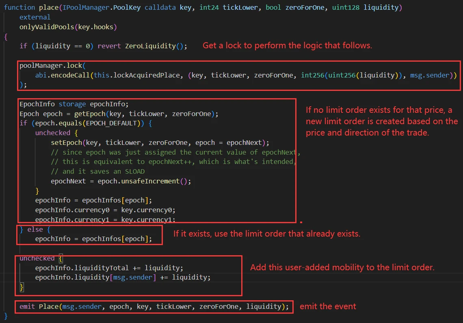Viewport: 463px width, 323px height.
Task: Click the 'emit the event' red annotation
Action: pyautogui.click(x=328, y=306)
